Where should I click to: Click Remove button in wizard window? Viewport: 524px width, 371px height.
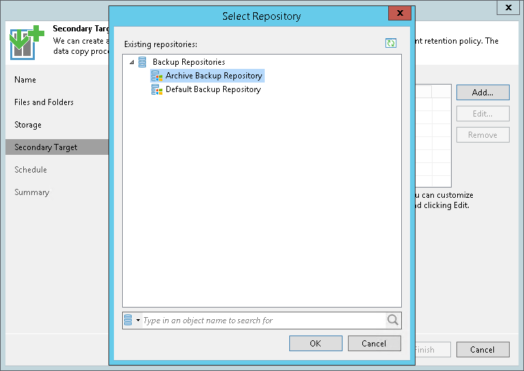(x=483, y=135)
